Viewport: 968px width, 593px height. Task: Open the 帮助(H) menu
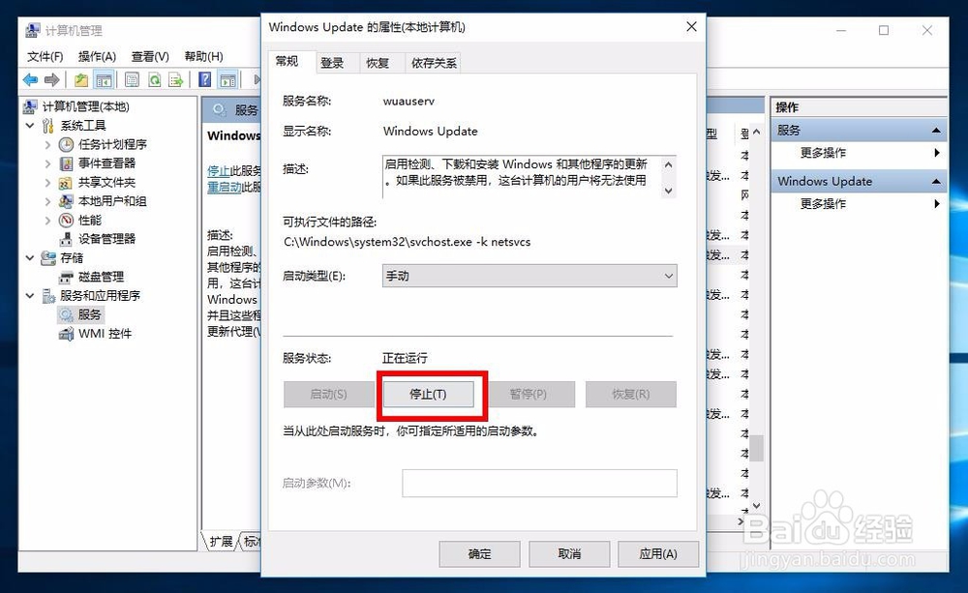tap(203, 57)
